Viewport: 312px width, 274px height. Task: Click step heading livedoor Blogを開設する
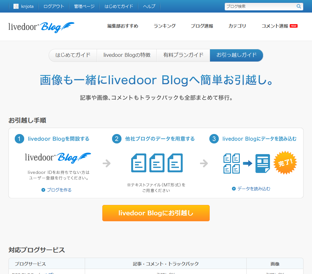58,139
